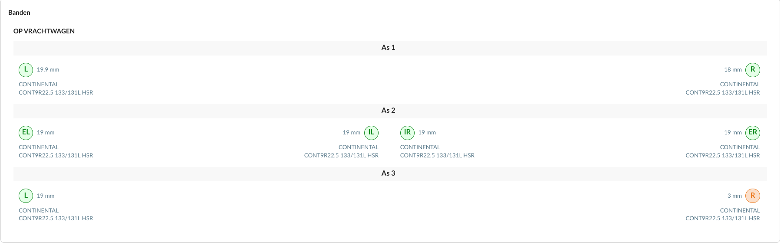Select the As 3 left tire badge
The width and height of the screenshot is (784, 245).
pos(26,196)
